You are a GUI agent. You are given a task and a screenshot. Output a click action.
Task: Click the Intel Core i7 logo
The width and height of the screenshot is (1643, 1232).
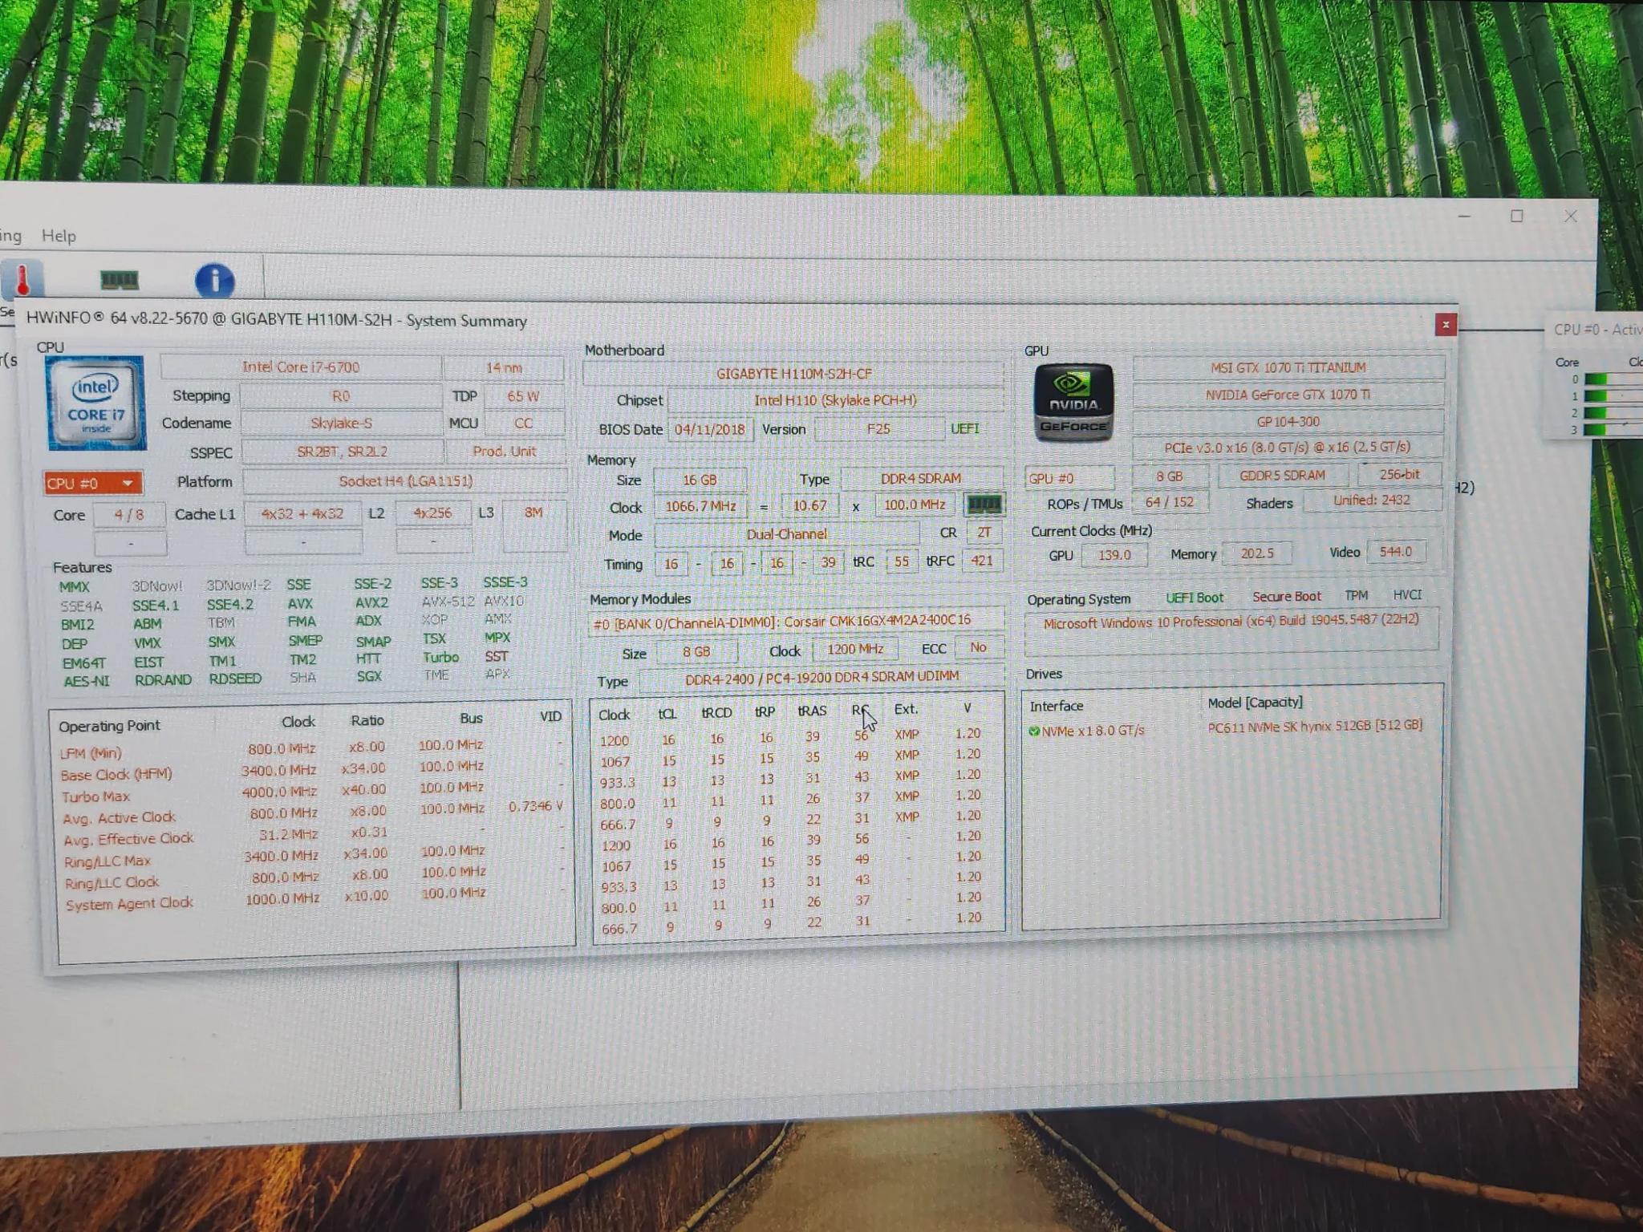click(x=96, y=403)
